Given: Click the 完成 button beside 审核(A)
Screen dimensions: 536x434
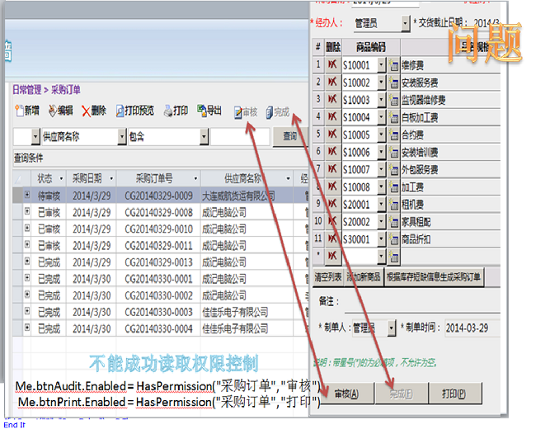Looking at the screenshot, I should 402,394.
